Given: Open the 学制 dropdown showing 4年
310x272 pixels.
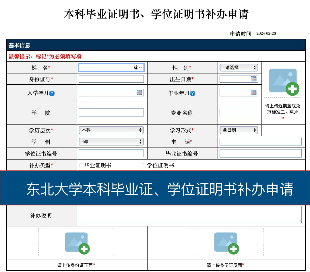Looking at the screenshot, I should tap(111, 142).
